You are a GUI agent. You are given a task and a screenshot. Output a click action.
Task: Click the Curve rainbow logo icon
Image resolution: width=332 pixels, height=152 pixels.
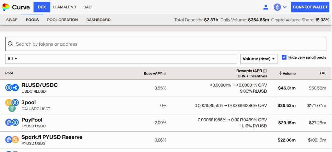[6, 7]
